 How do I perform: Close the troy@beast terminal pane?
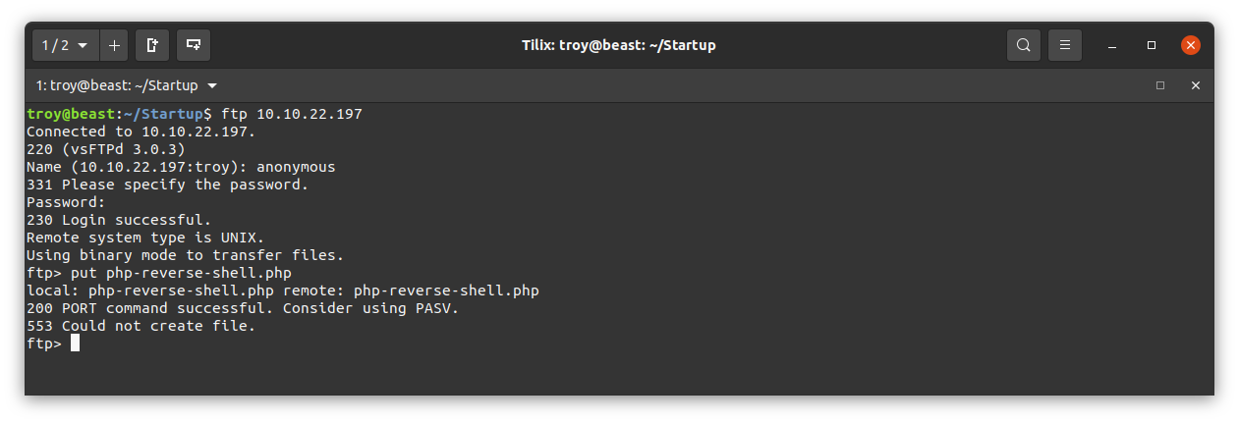pyautogui.click(x=1196, y=85)
